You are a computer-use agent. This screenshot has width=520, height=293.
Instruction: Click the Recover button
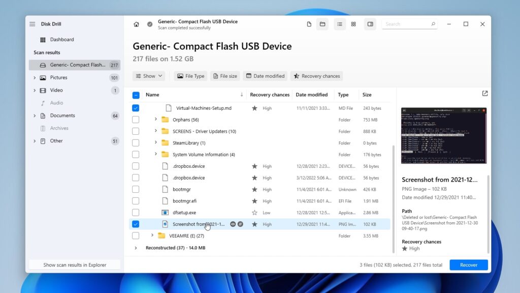[x=468, y=265]
